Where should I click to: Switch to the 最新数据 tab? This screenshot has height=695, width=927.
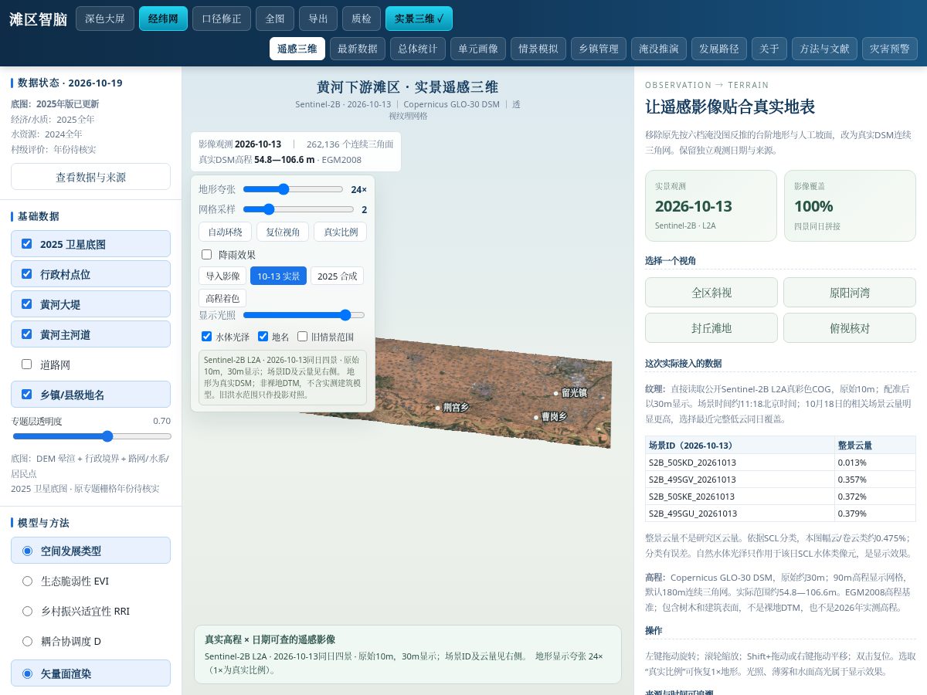pyautogui.click(x=358, y=49)
